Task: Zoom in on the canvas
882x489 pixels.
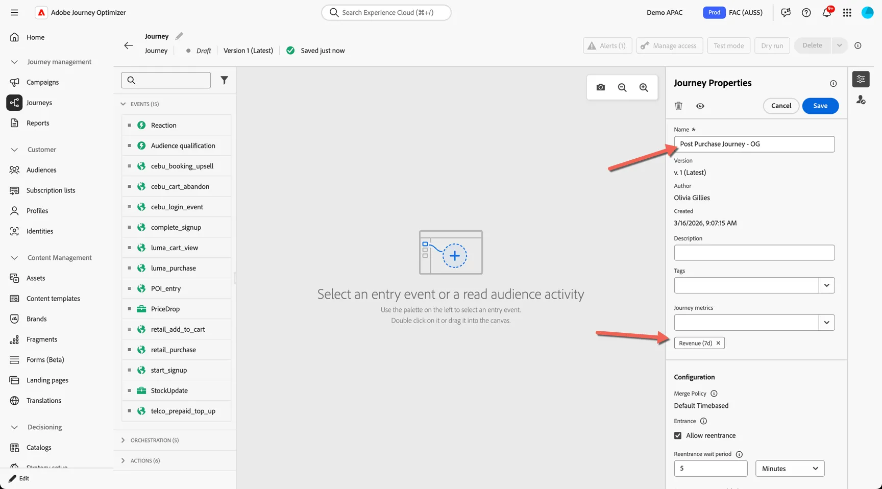Action: pos(644,87)
